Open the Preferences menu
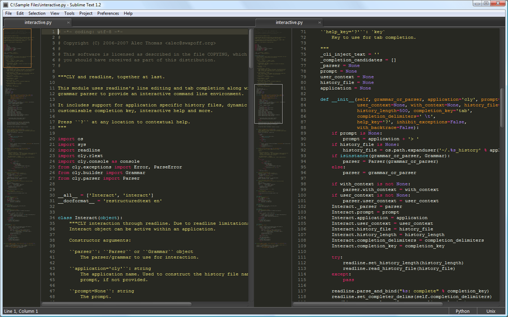The width and height of the screenshot is (508, 317). click(108, 13)
